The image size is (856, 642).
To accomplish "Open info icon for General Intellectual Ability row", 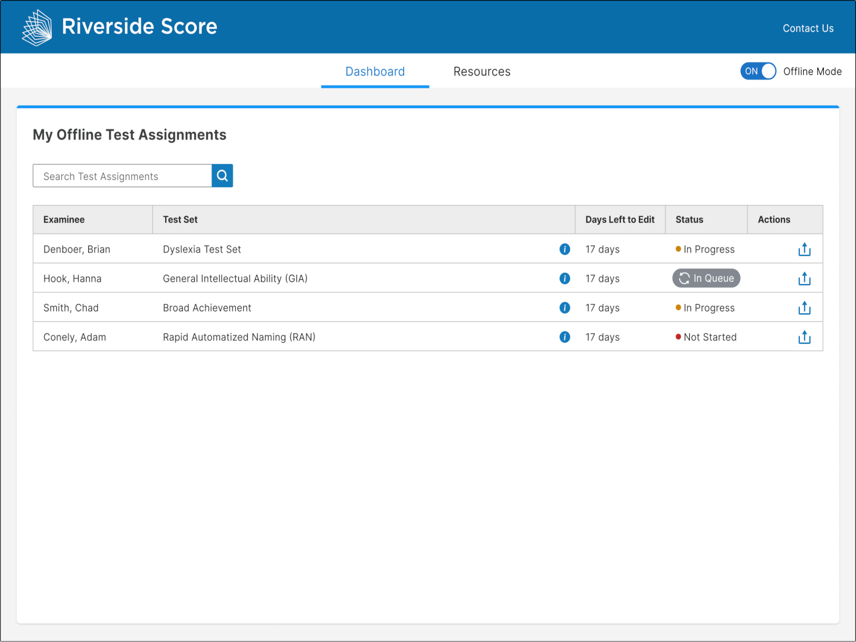I will click(565, 278).
